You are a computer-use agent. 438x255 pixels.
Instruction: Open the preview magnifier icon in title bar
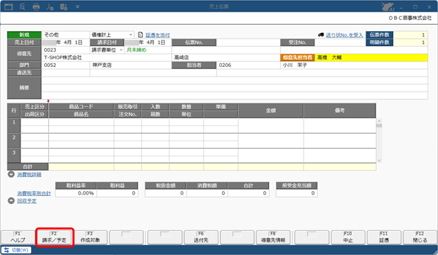pos(22,7)
